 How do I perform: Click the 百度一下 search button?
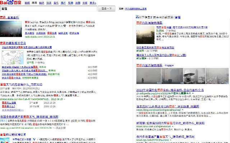(106, 9)
